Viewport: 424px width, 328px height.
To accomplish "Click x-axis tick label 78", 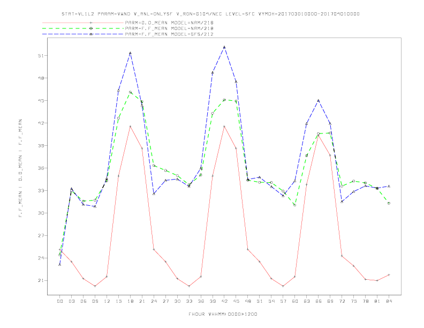I will tap(366, 301).
